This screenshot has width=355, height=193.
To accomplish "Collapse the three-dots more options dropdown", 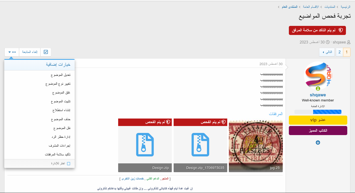I will click(x=12, y=52).
